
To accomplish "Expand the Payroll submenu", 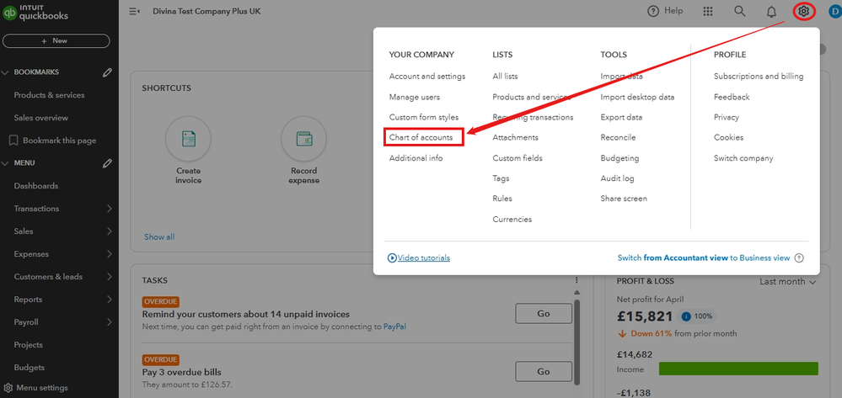I will (110, 322).
